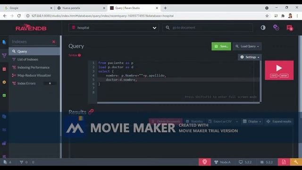Click documents count in status bar
Screen dimensions: 302x170
pyautogui.click(x=8, y=162)
